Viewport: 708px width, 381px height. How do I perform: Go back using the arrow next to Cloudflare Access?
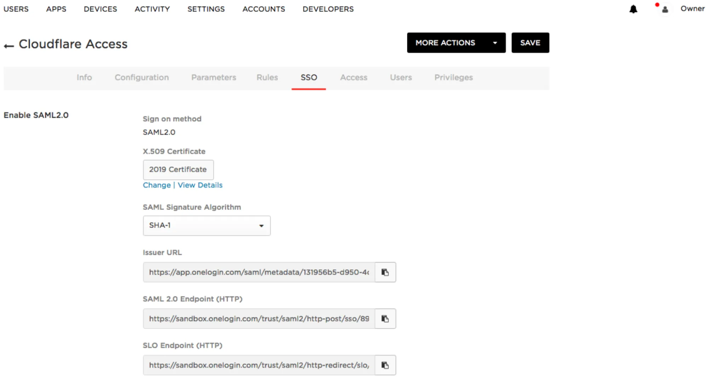pyautogui.click(x=8, y=45)
